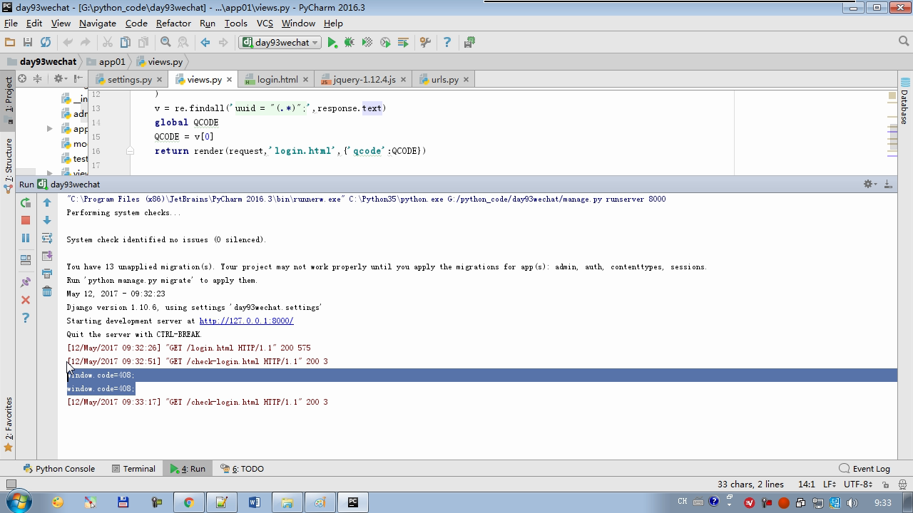Click the Synchronize toolbar icon
The width and height of the screenshot is (913, 513).
tap(46, 42)
